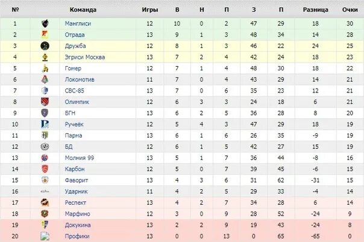Click the Ручеёк team logo

[44, 124]
